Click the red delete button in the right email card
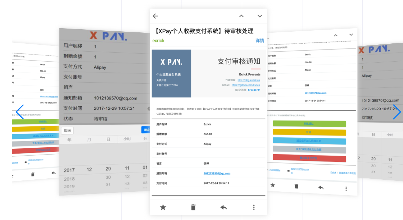This screenshot has width=403, height=220. 309,158
